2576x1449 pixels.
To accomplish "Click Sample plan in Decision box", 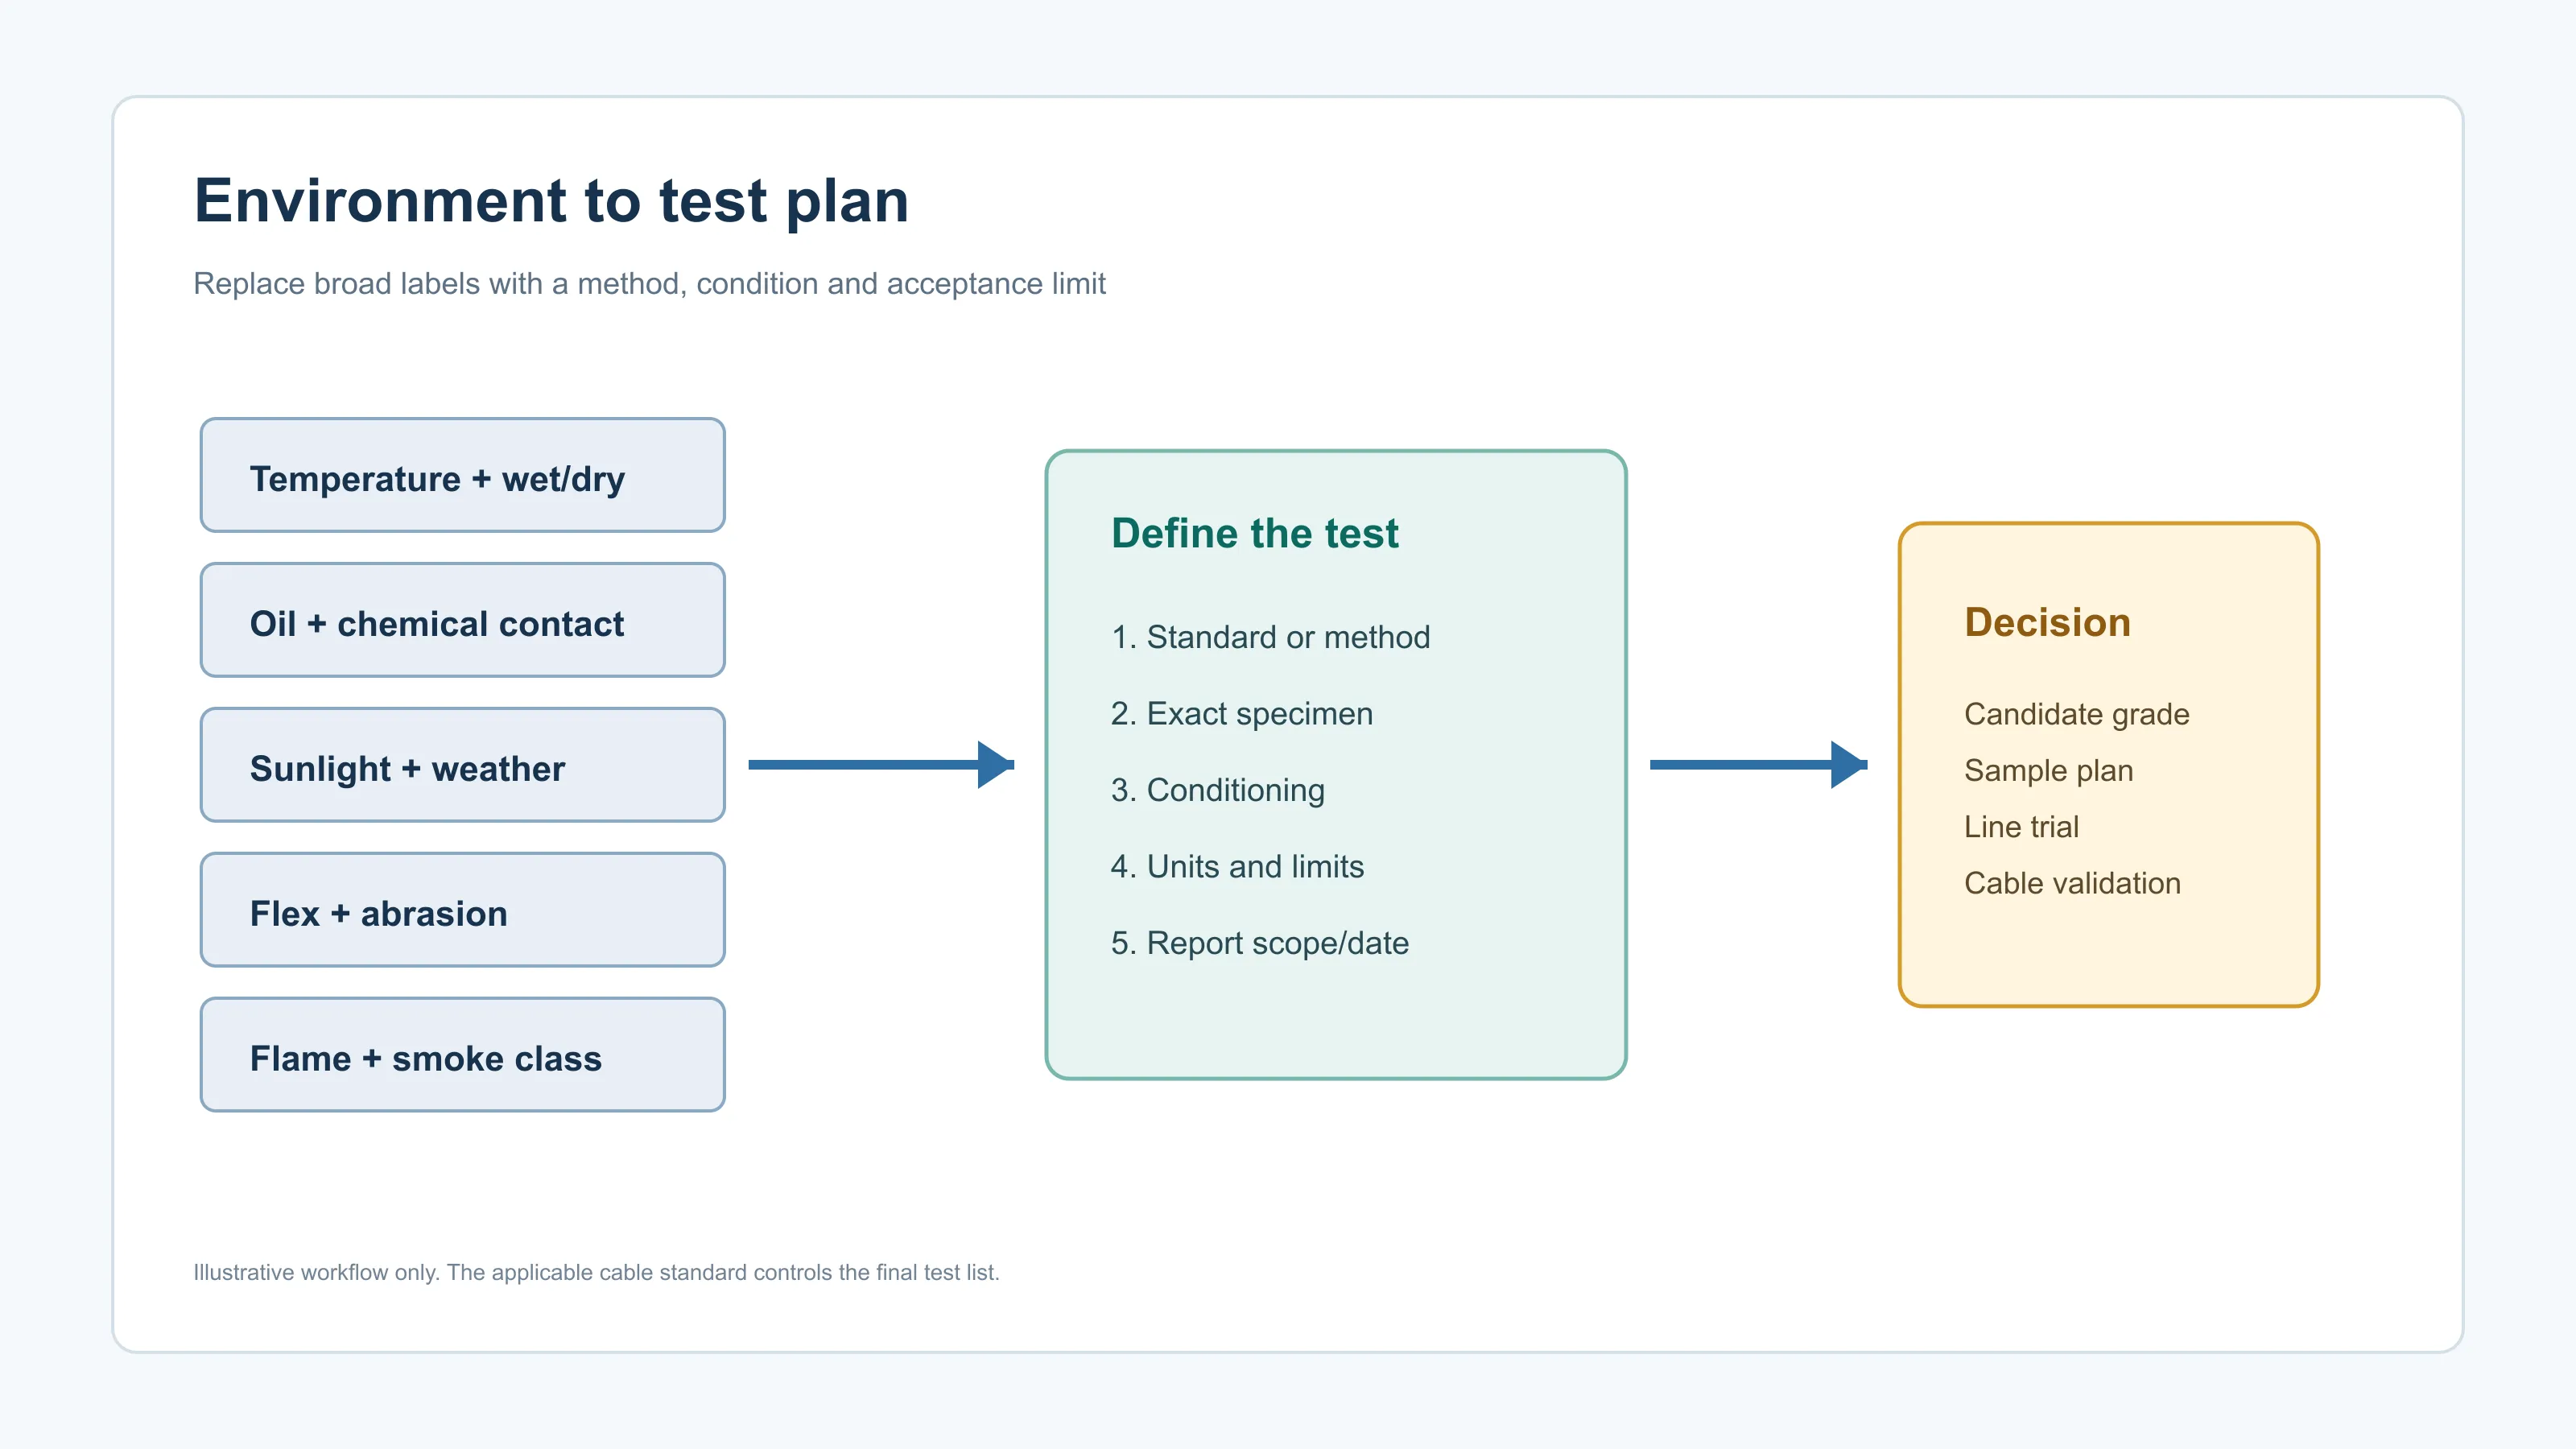I will [2048, 771].
